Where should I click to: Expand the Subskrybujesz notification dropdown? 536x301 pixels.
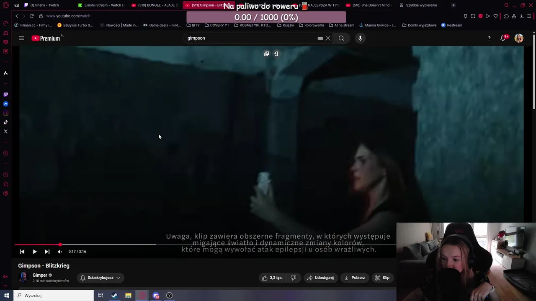click(100, 278)
